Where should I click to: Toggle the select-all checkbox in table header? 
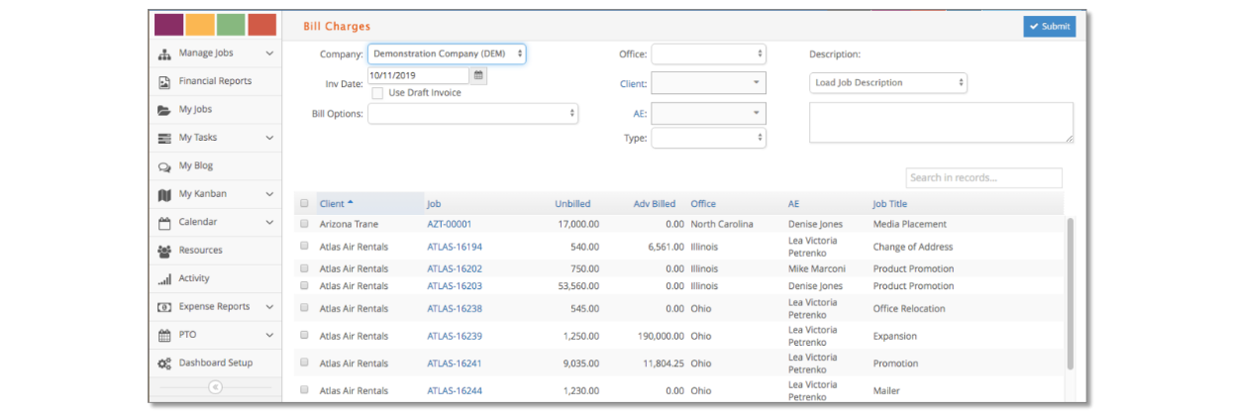304,204
